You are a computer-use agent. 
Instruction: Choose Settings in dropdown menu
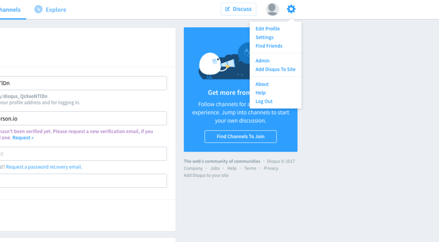coord(264,37)
